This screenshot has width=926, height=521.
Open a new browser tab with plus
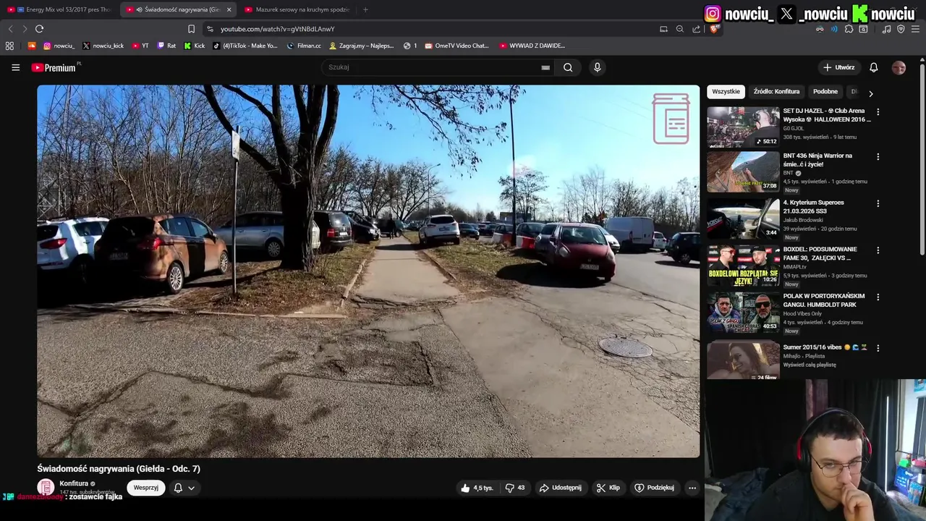click(365, 9)
